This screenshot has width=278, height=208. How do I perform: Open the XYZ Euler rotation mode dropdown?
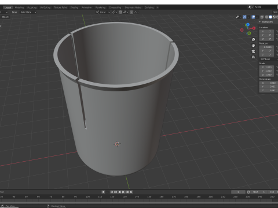[269, 59]
